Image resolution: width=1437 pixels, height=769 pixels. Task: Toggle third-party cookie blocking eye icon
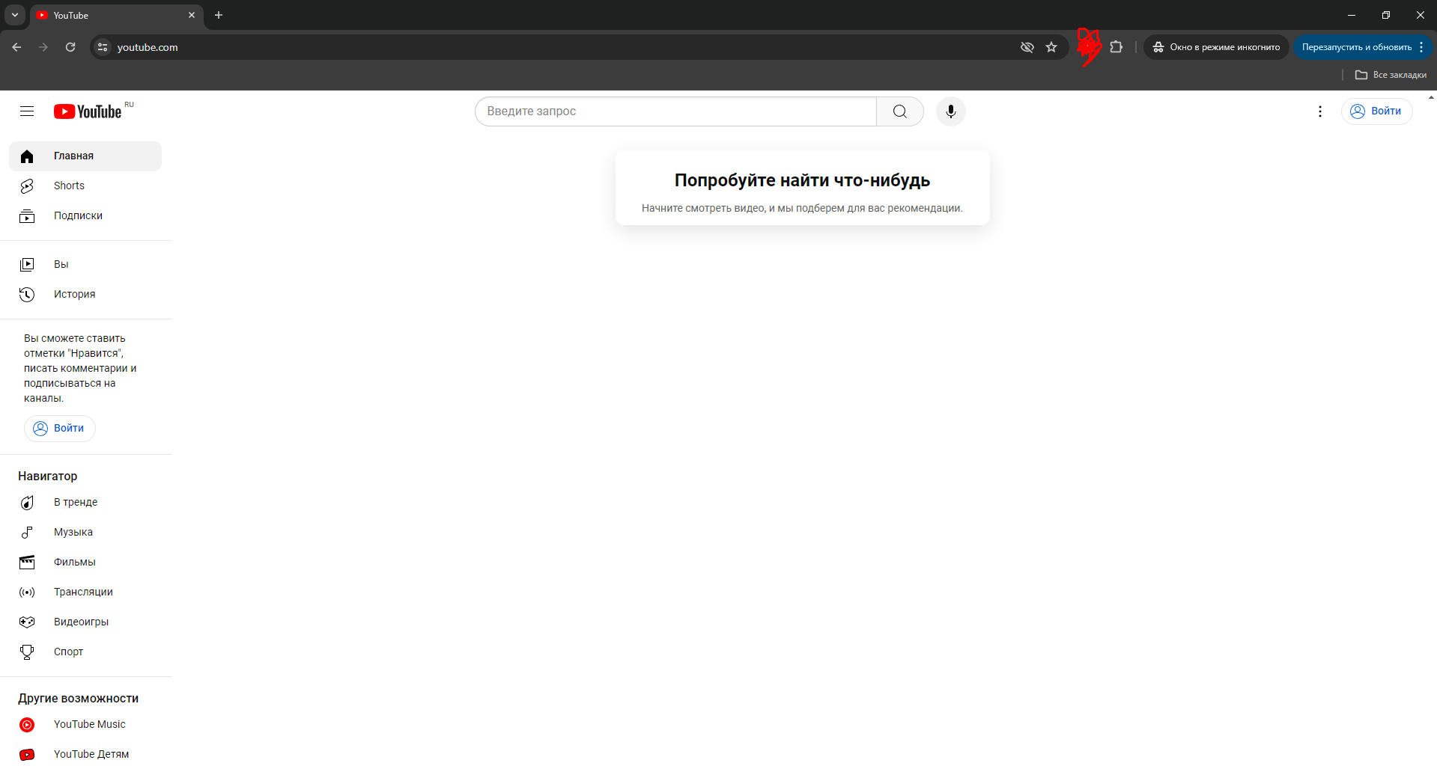[1027, 47]
